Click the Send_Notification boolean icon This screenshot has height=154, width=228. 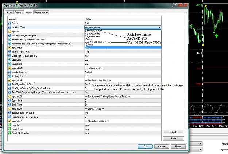click(9, 133)
